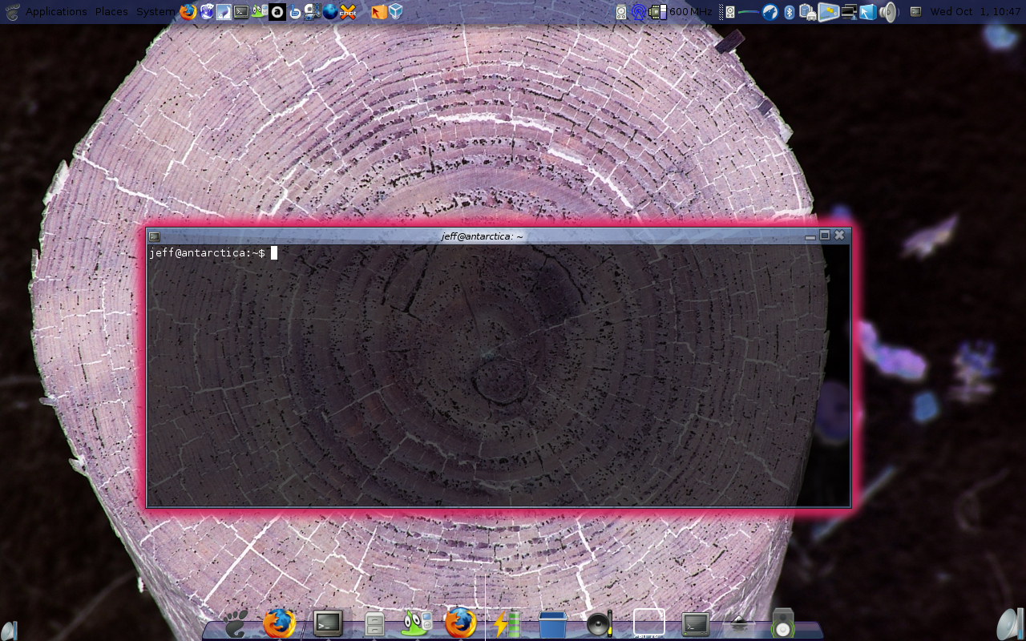Open the Applications menu
The width and height of the screenshot is (1026, 641).
point(56,12)
